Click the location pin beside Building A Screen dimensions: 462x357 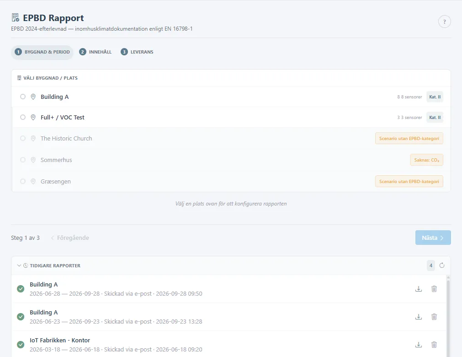pyautogui.click(x=33, y=97)
